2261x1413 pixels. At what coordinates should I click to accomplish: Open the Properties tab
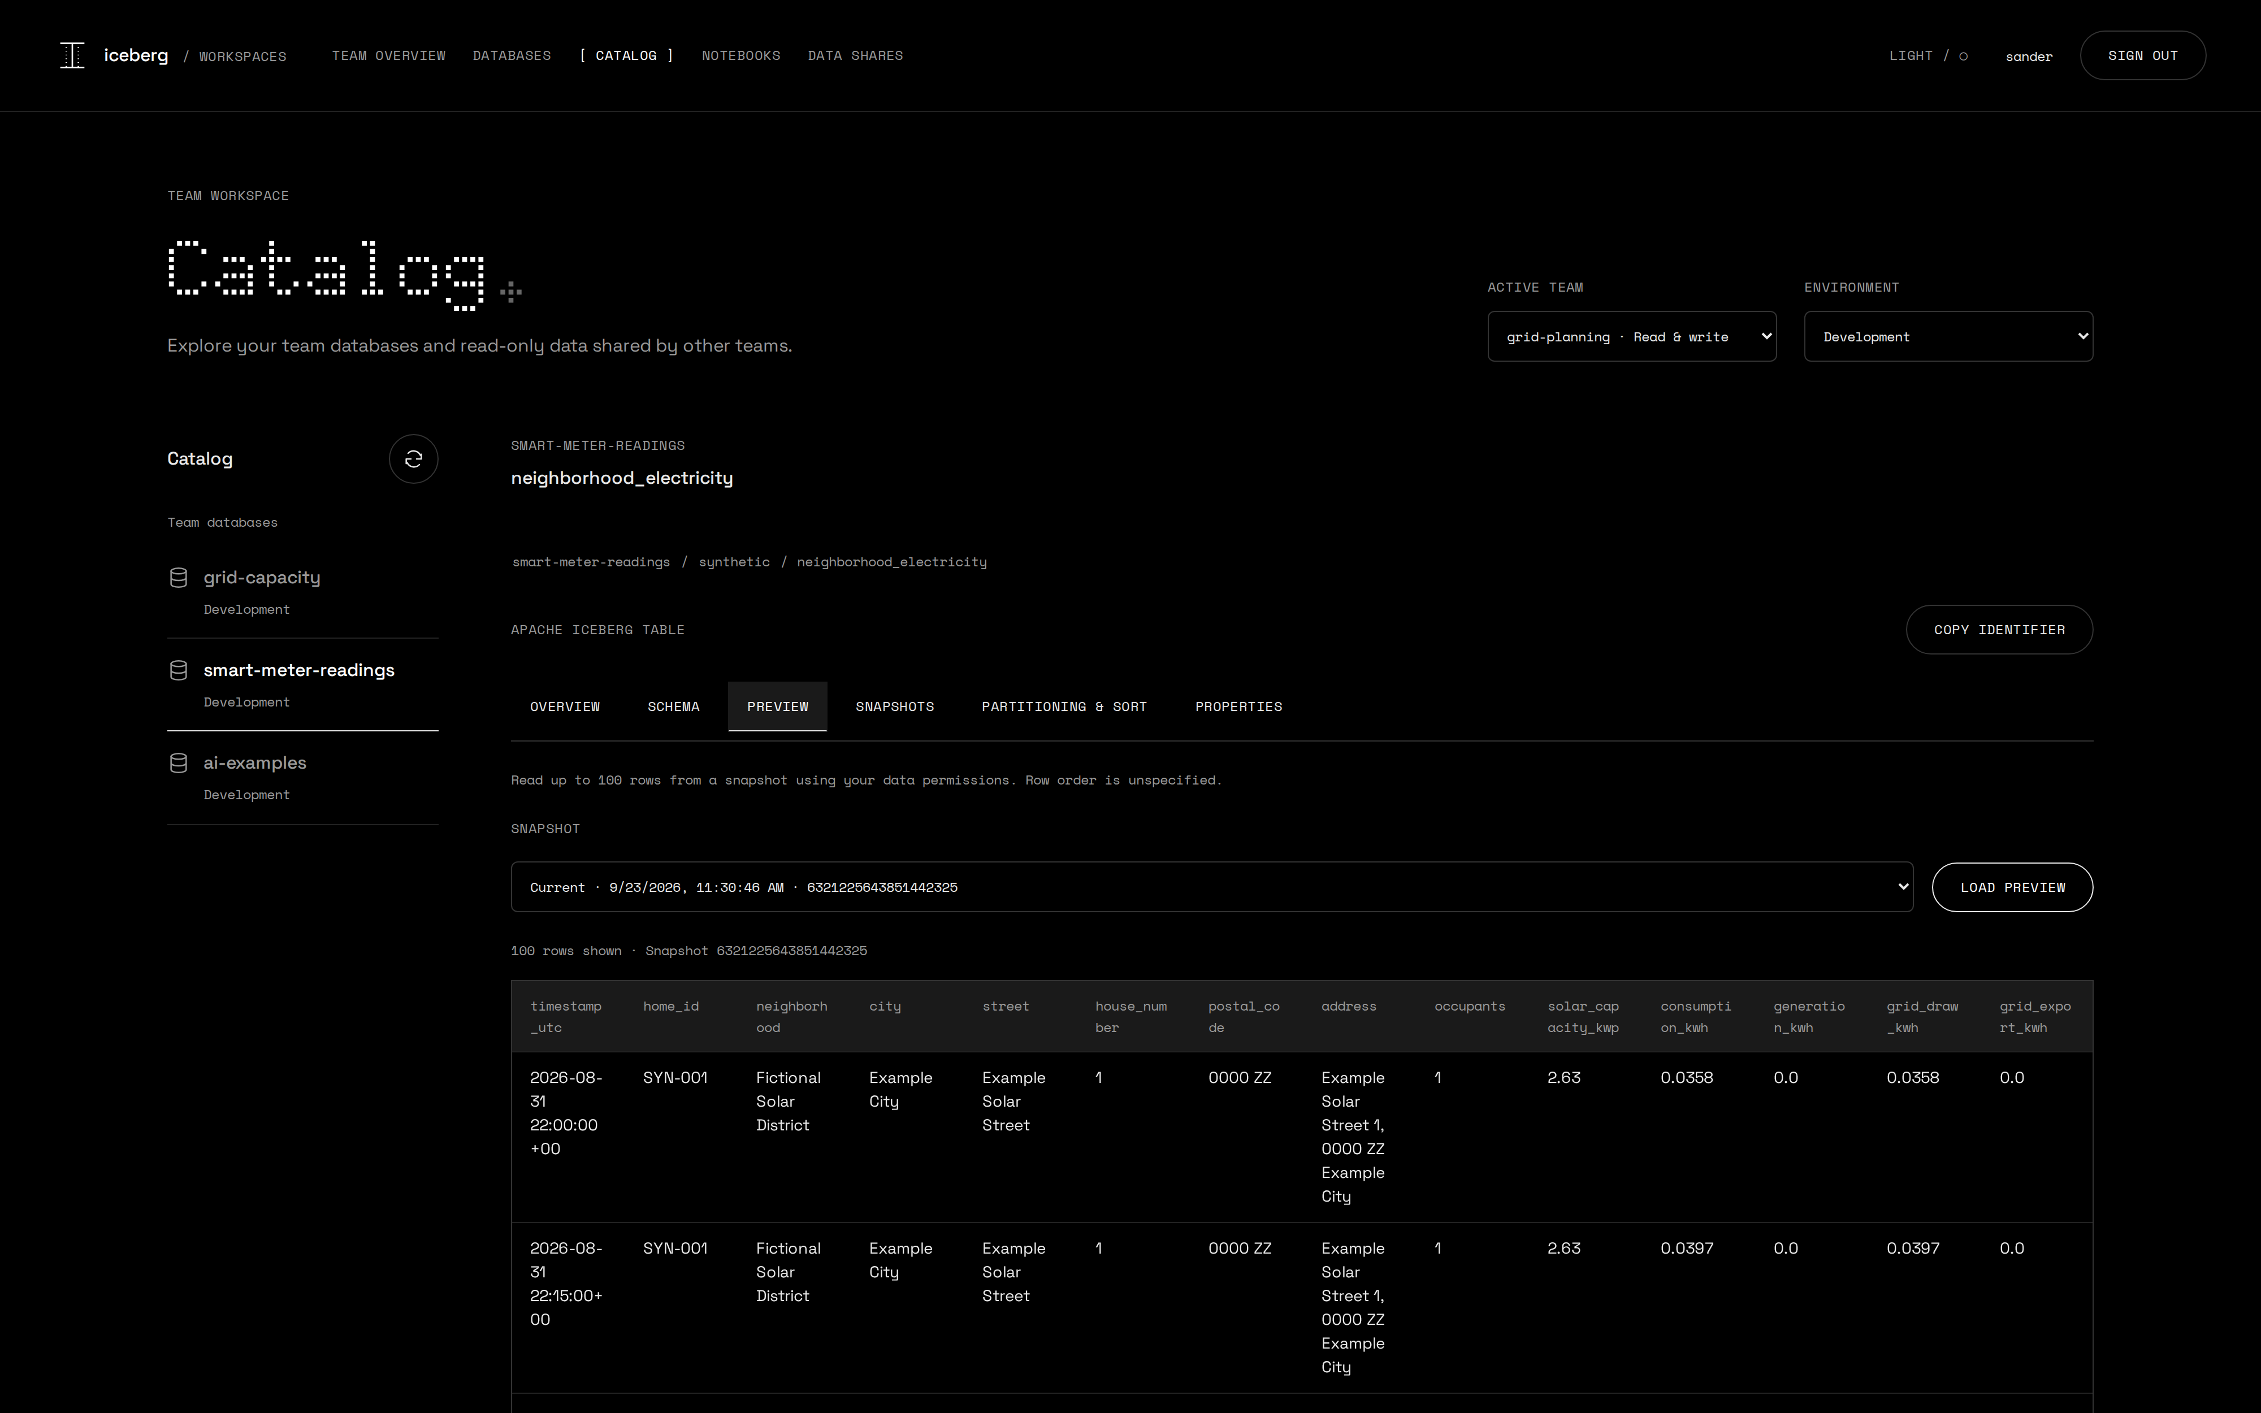(x=1239, y=706)
